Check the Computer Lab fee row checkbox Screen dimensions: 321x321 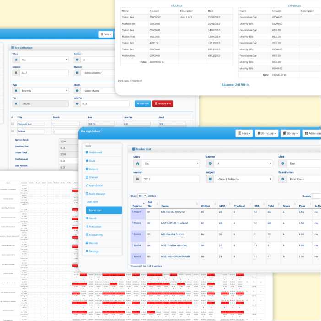pyautogui.click(x=12, y=124)
